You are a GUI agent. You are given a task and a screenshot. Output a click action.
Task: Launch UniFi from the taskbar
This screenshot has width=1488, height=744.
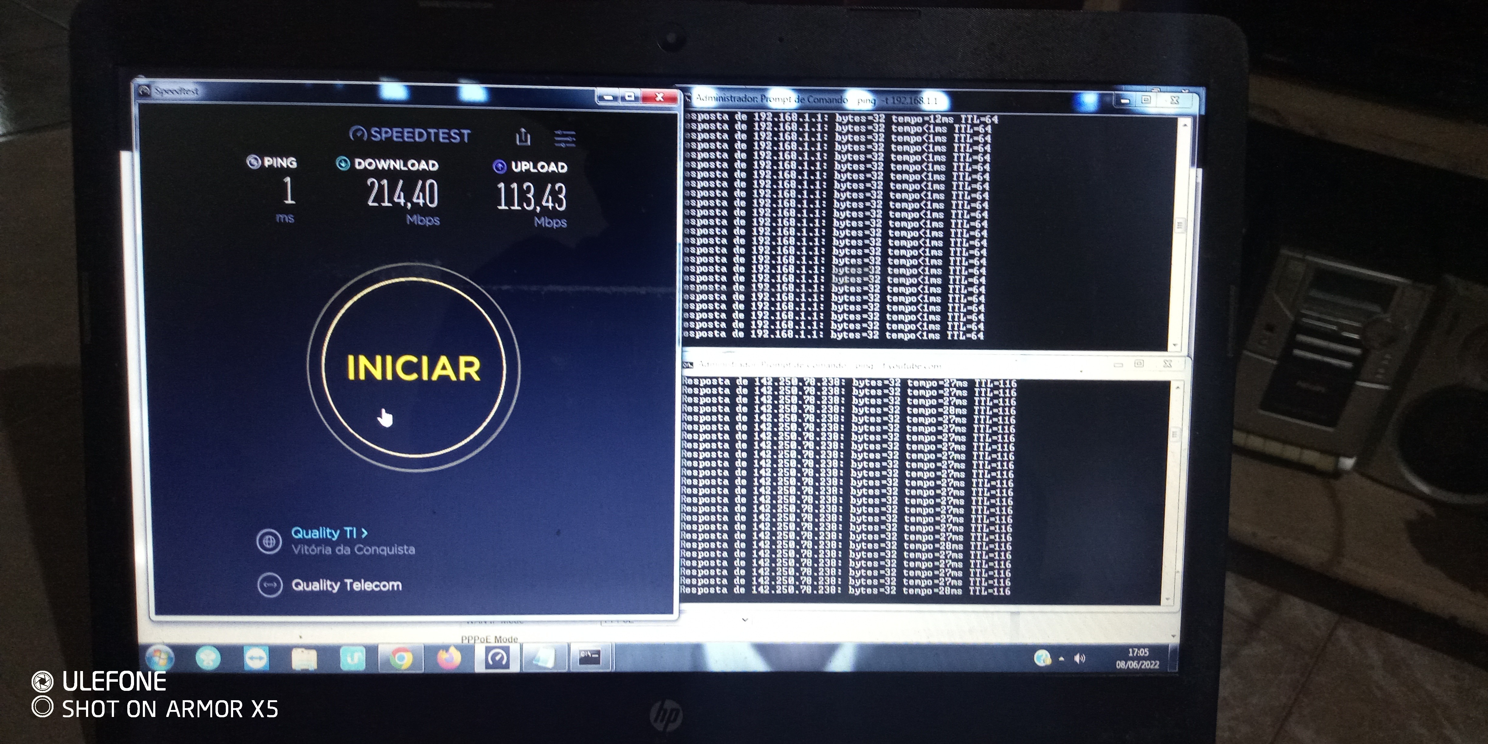tap(352, 659)
